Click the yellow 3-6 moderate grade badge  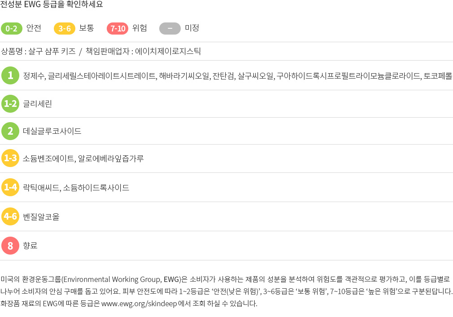pyautogui.click(x=65, y=28)
